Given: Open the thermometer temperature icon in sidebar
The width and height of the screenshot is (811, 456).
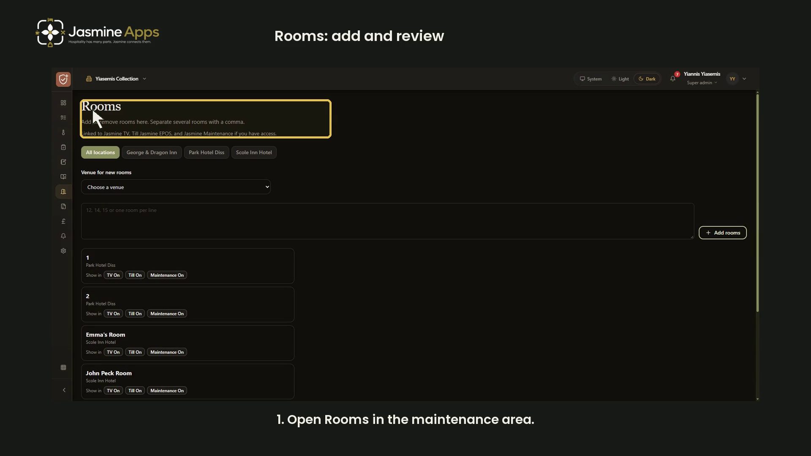Looking at the screenshot, I should pyautogui.click(x=63, y=132).
